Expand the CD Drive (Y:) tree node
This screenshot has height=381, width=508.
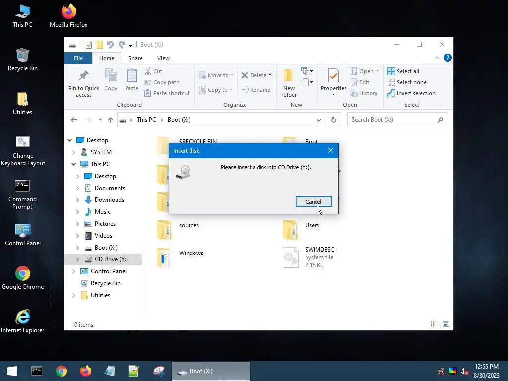pyautogui.click(x=77, y=259)
